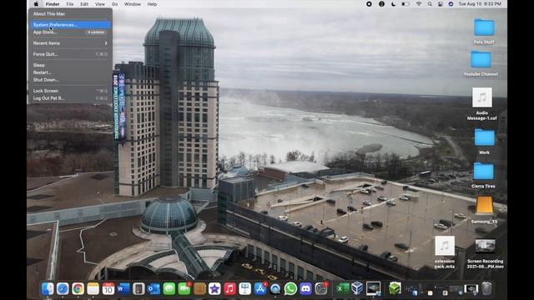Select the Cierra Tires folder

pyautogui.click(x=483, y=171)
